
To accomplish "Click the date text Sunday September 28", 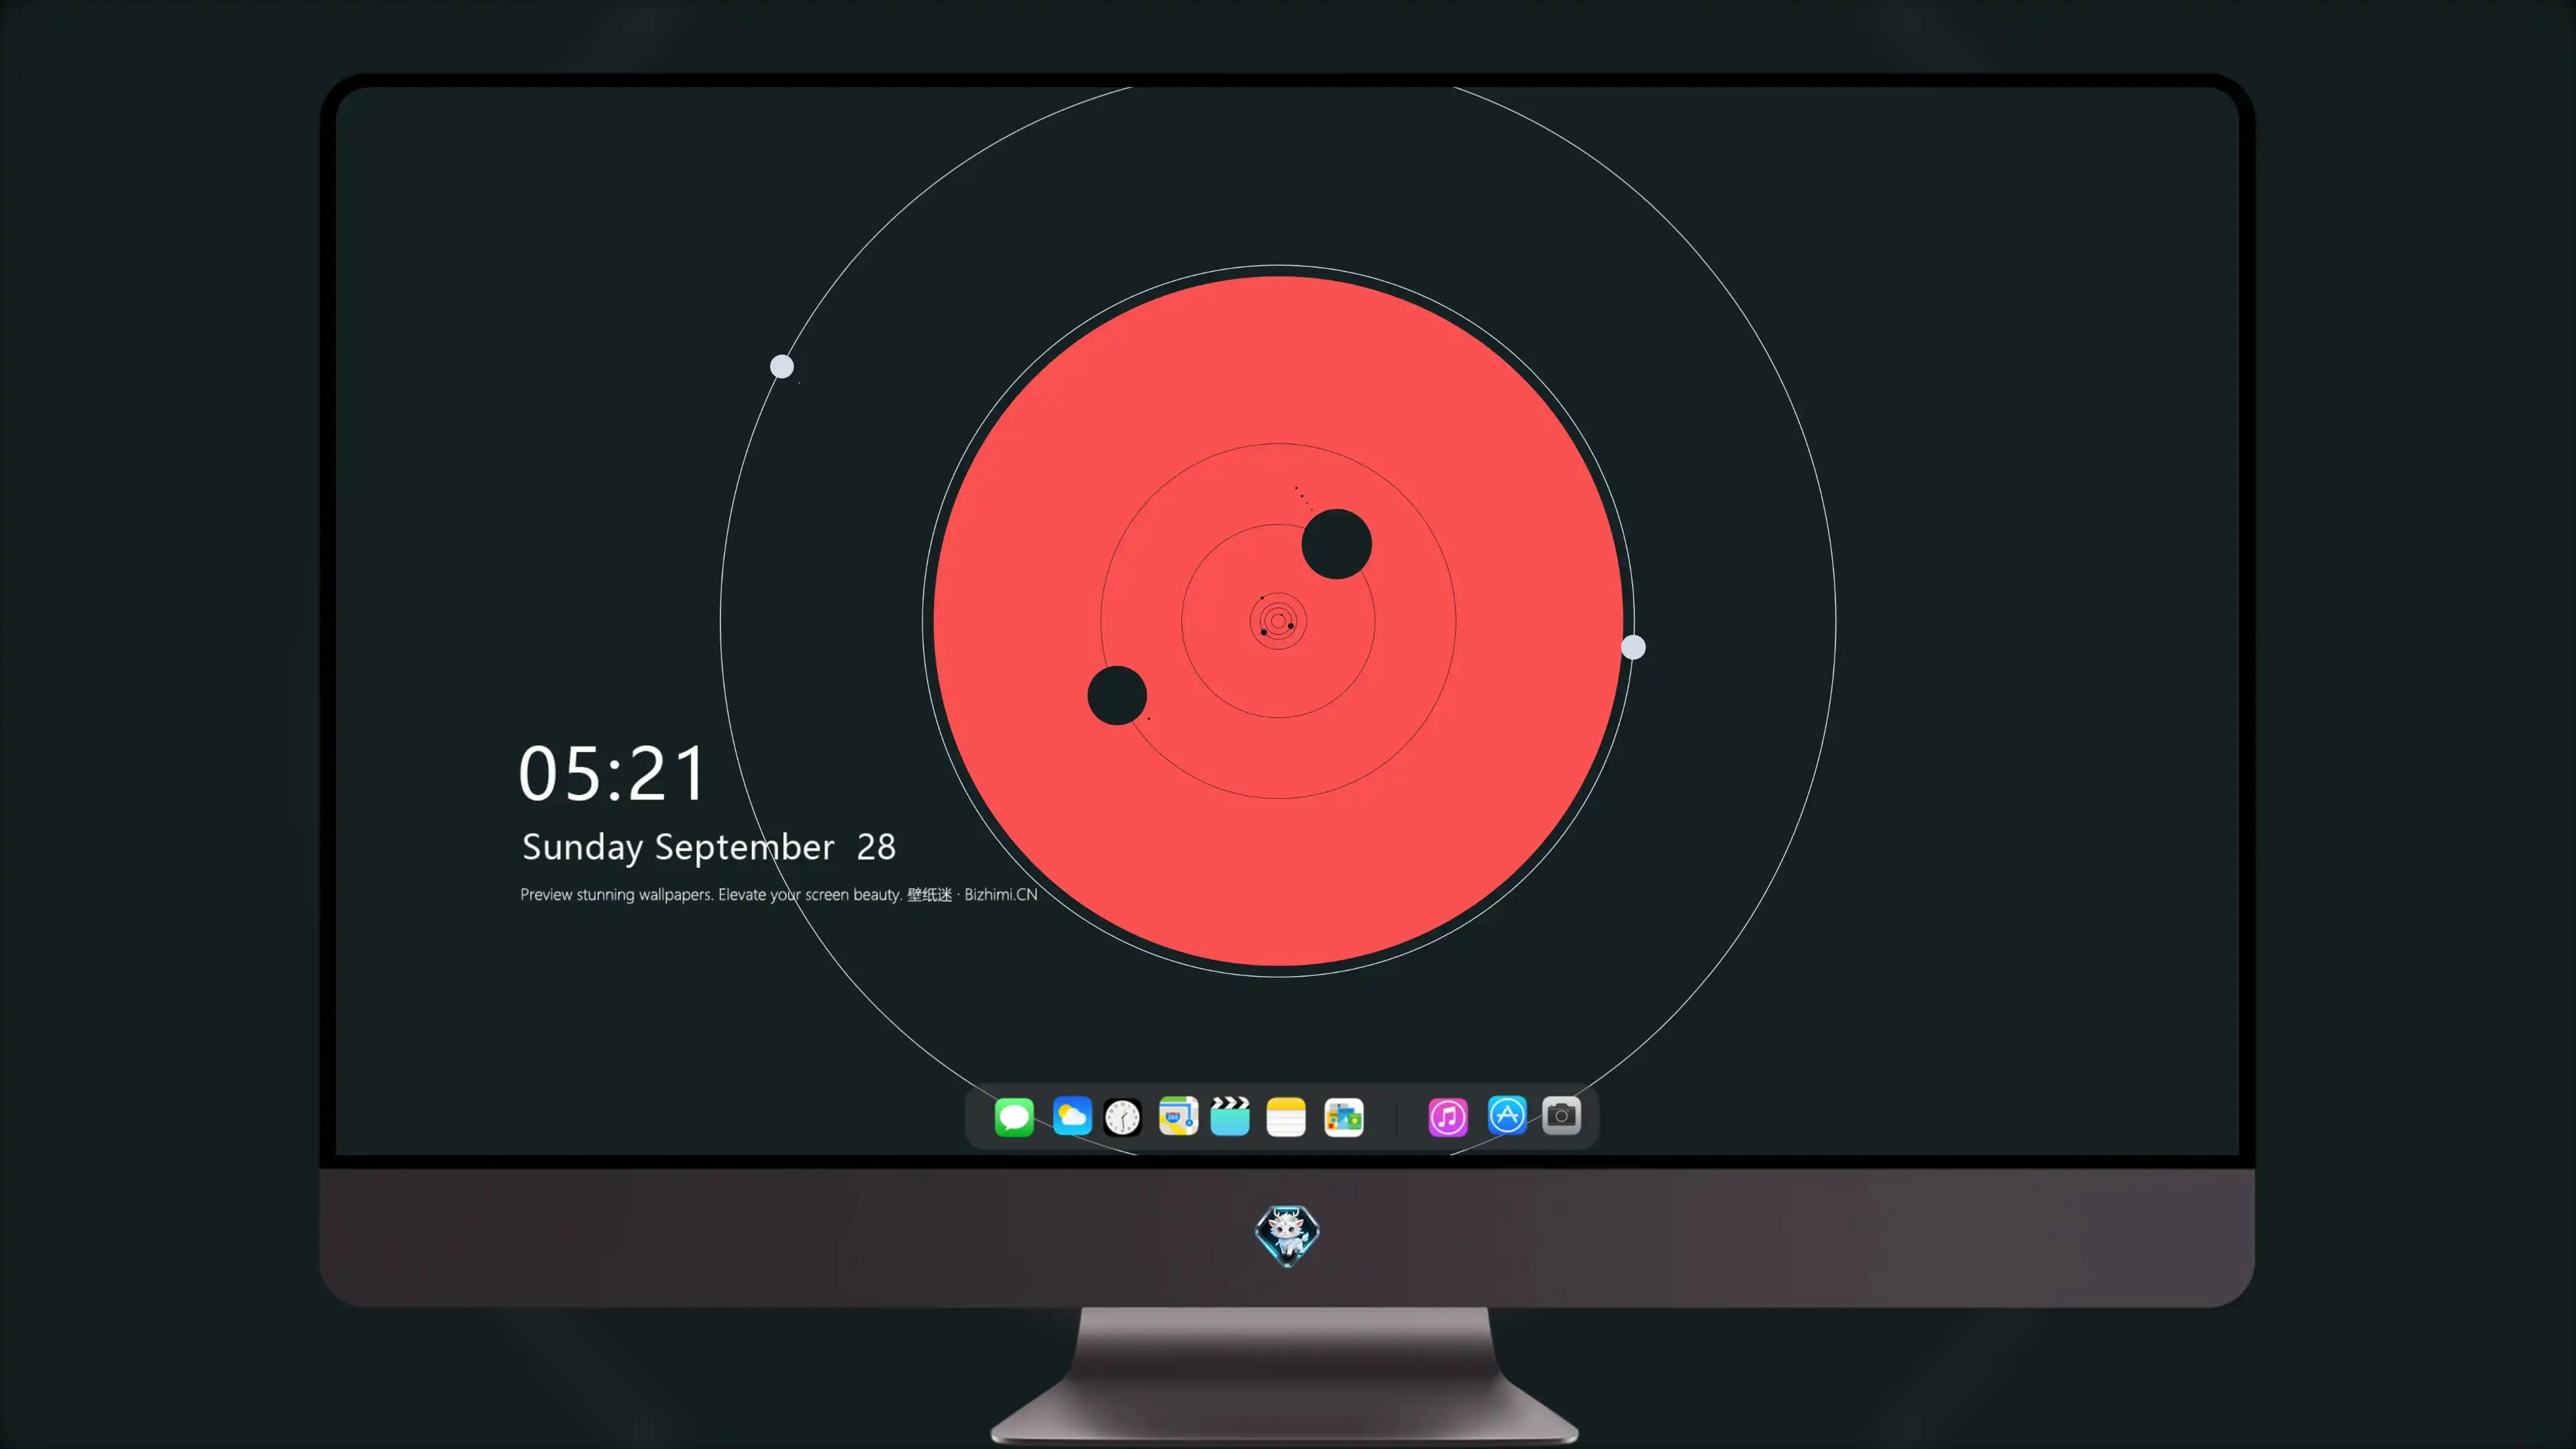I will point(708,847).
